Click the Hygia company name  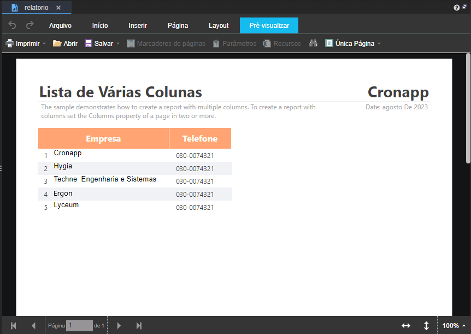tap(63, 166)
